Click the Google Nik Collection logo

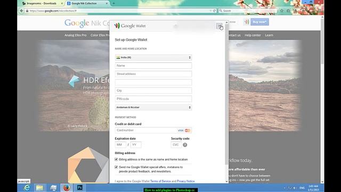87,23
